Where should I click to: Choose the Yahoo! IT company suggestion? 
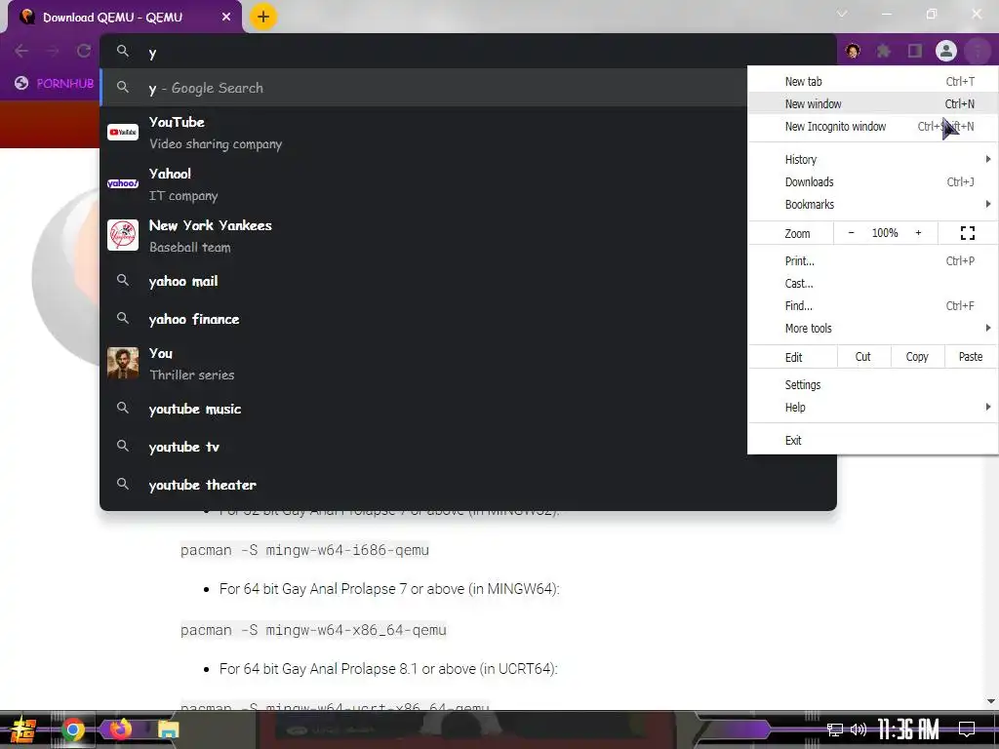click(x=424, y=184)
